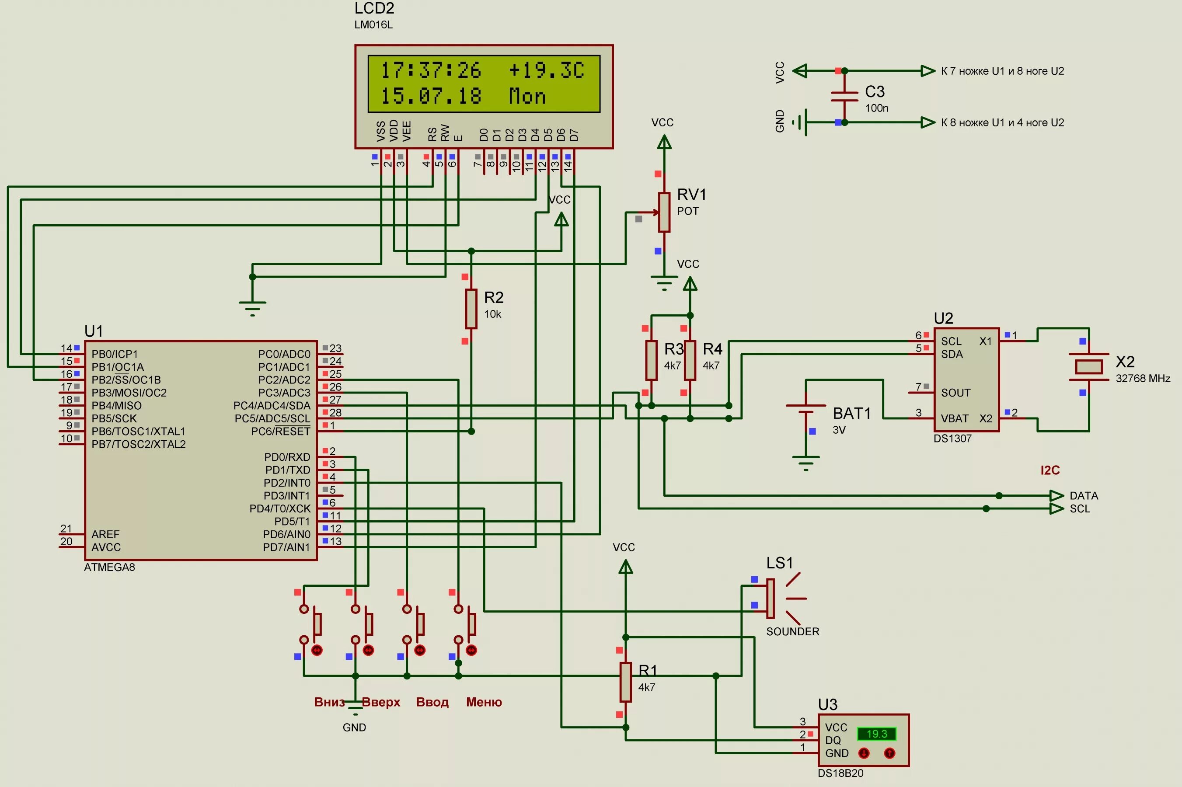Click the GND symbol next to C3
Image resolution: width=1182 pixels, height=787 pixels.
pos(800,122)
